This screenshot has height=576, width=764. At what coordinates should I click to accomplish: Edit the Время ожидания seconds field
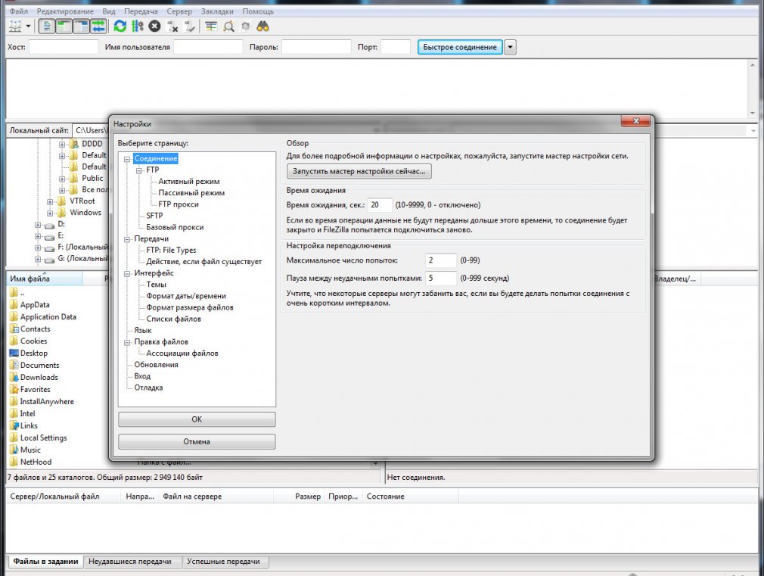380,205
